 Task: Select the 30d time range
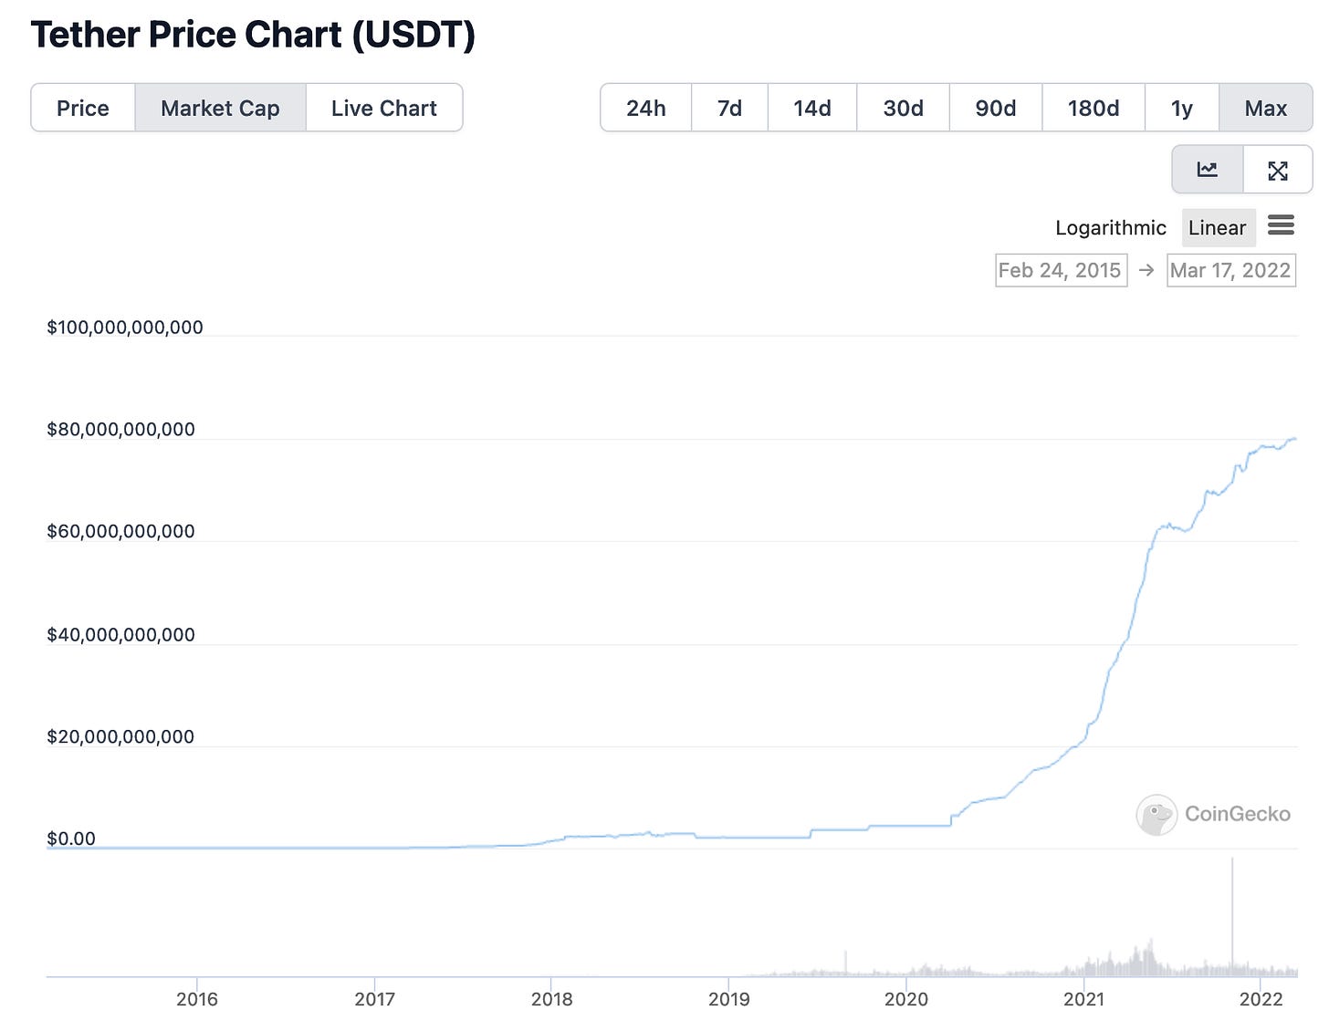(x=904, y=108)
